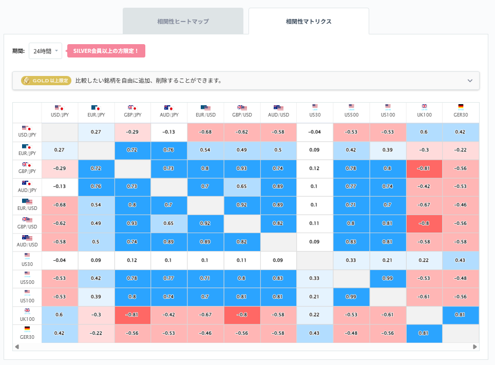Viewport: 495px width, 365px height.
Task: Expand the GOLD以上限定 banner chevron
Action: coord(469,81)
